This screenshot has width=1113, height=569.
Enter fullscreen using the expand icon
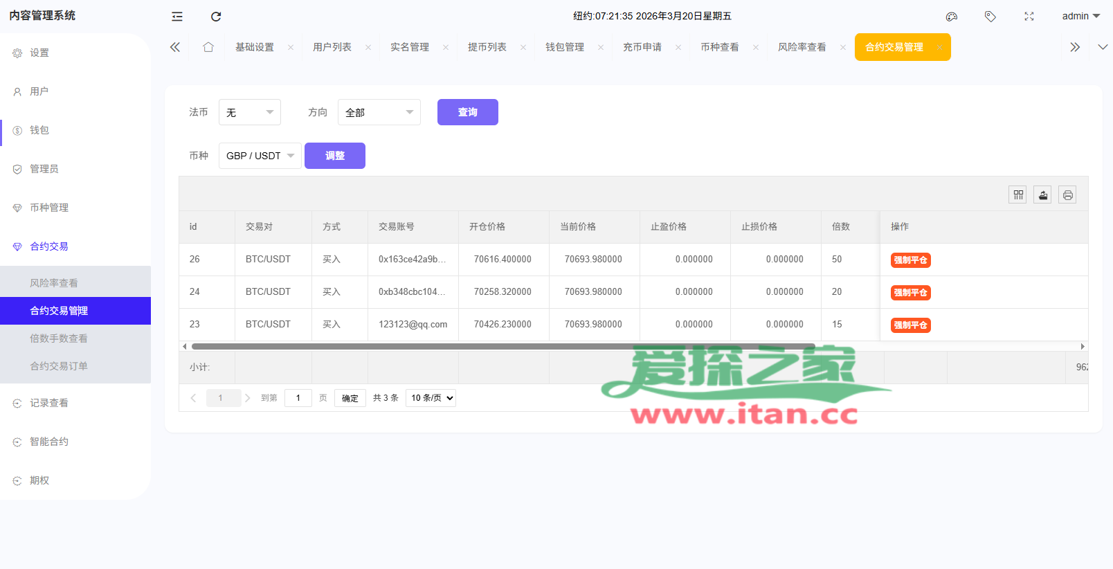tap(1029, 17)
